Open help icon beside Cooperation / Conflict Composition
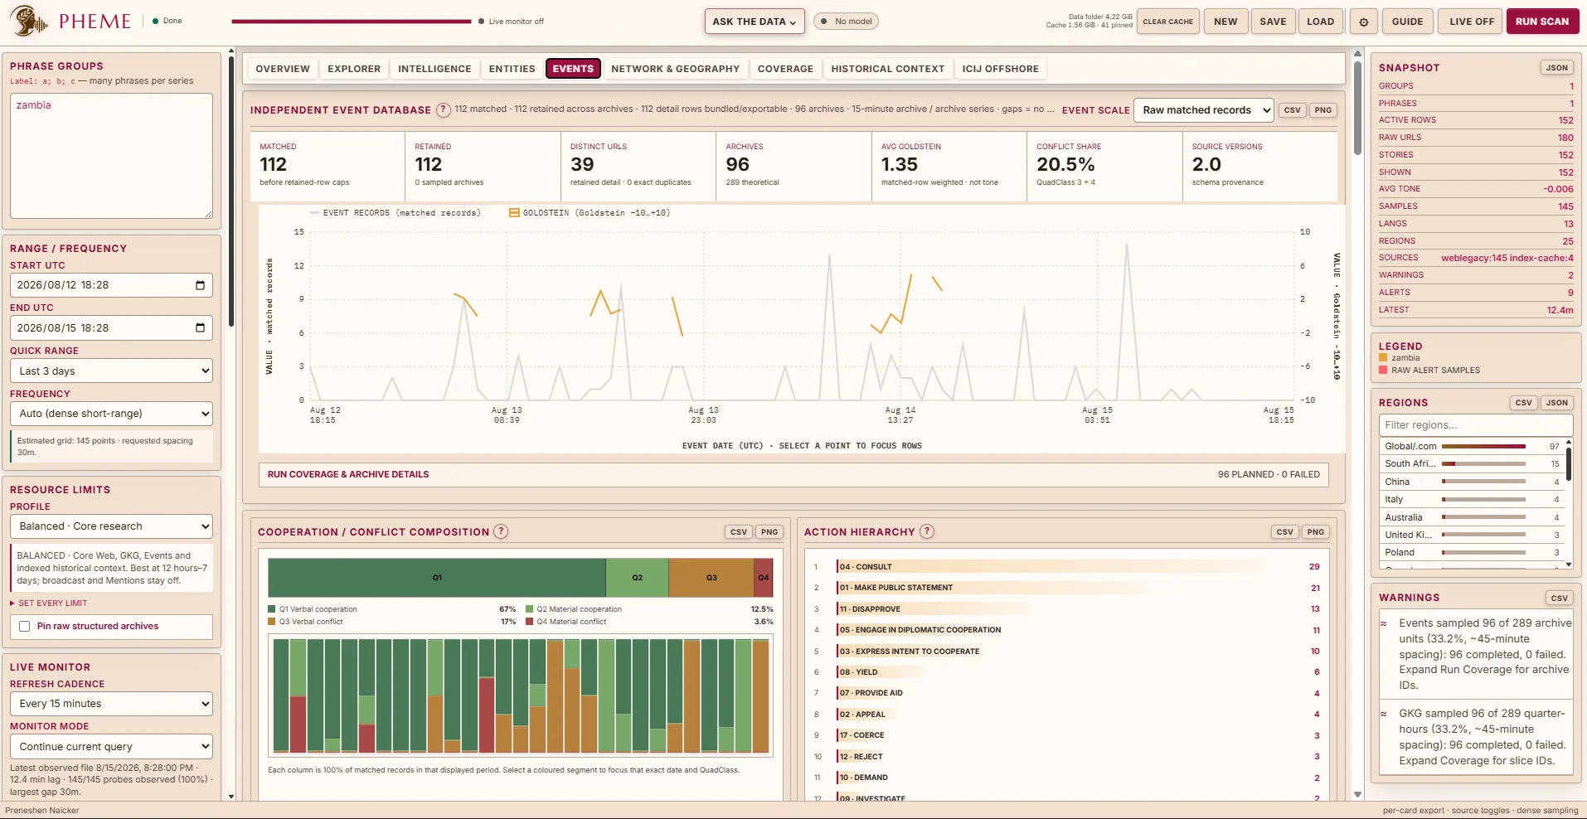 tap(501, 531)
